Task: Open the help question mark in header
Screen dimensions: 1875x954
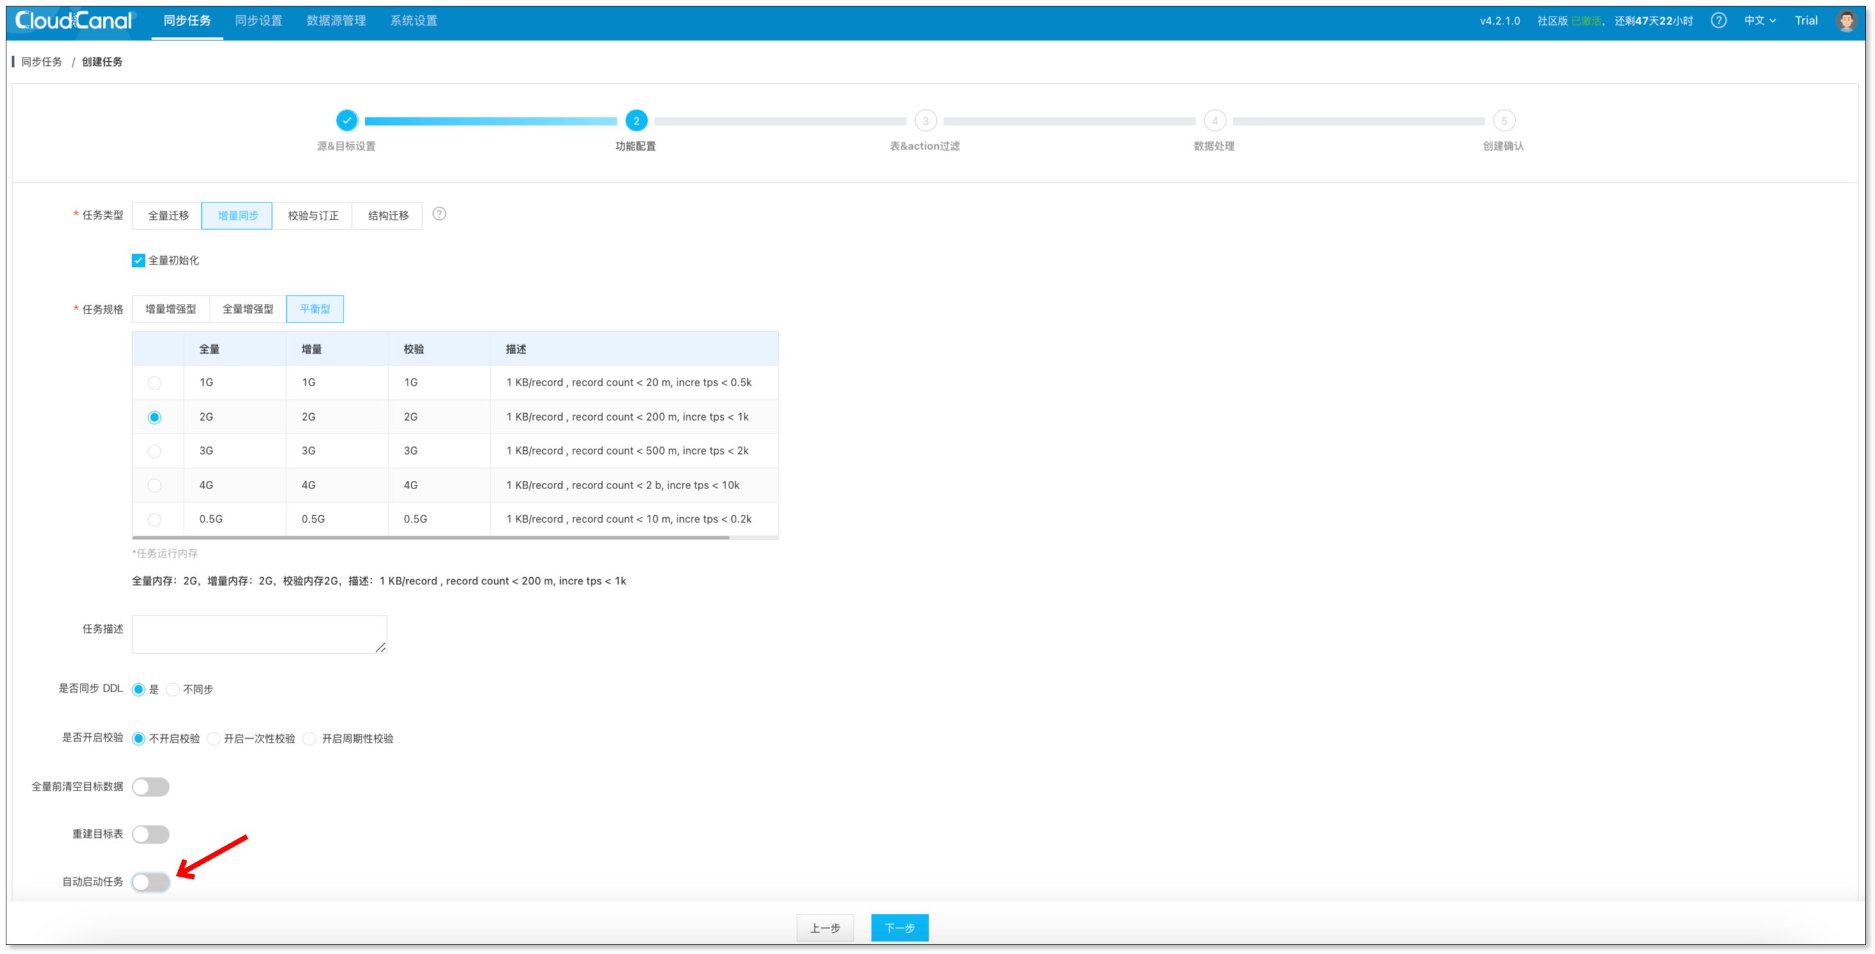Action: click(1719, 20)
